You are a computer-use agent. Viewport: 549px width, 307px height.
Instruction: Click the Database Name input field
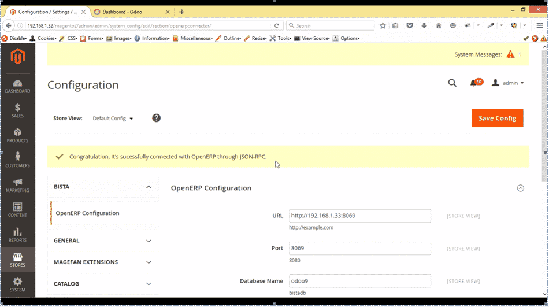click(x=359, y=281)
